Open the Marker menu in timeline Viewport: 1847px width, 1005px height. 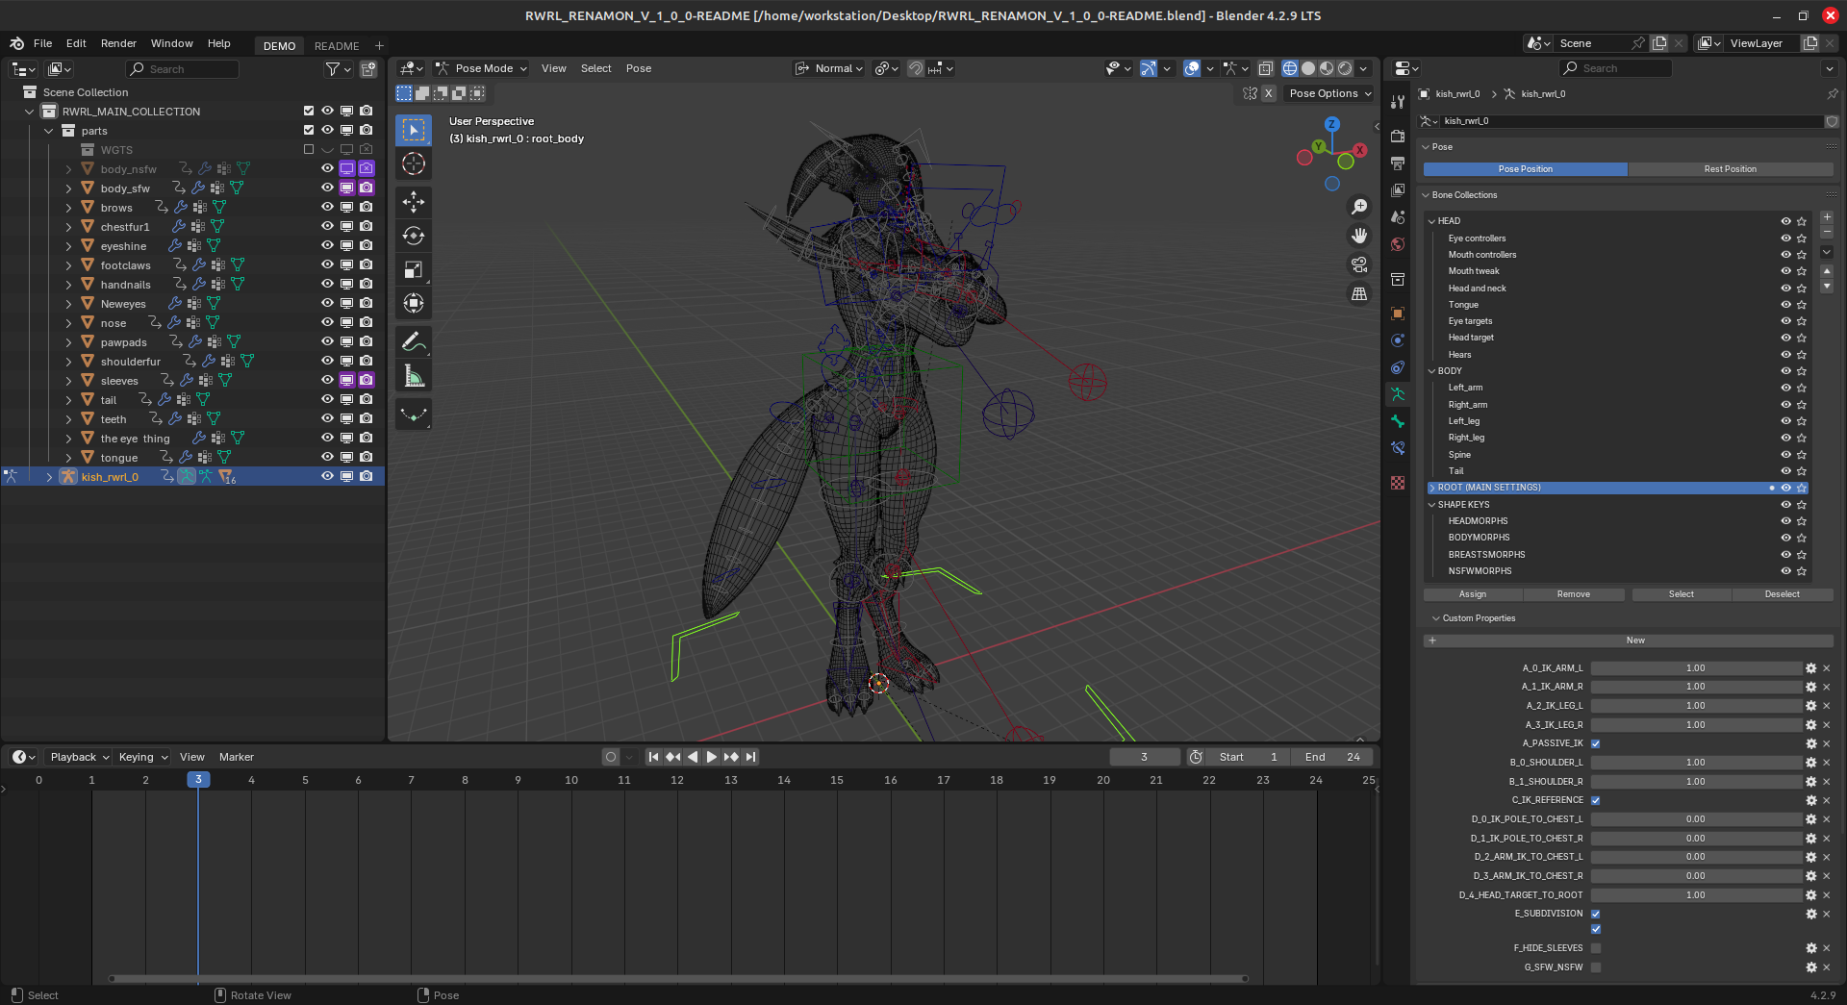point(237,757)
